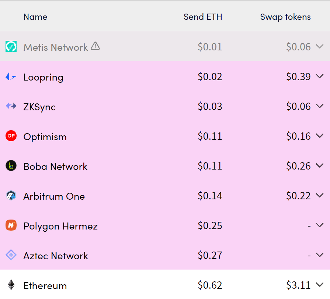Click the warning triangle beside Metis Network
Viewport: 330px width, 299px height.
[95, 46]
